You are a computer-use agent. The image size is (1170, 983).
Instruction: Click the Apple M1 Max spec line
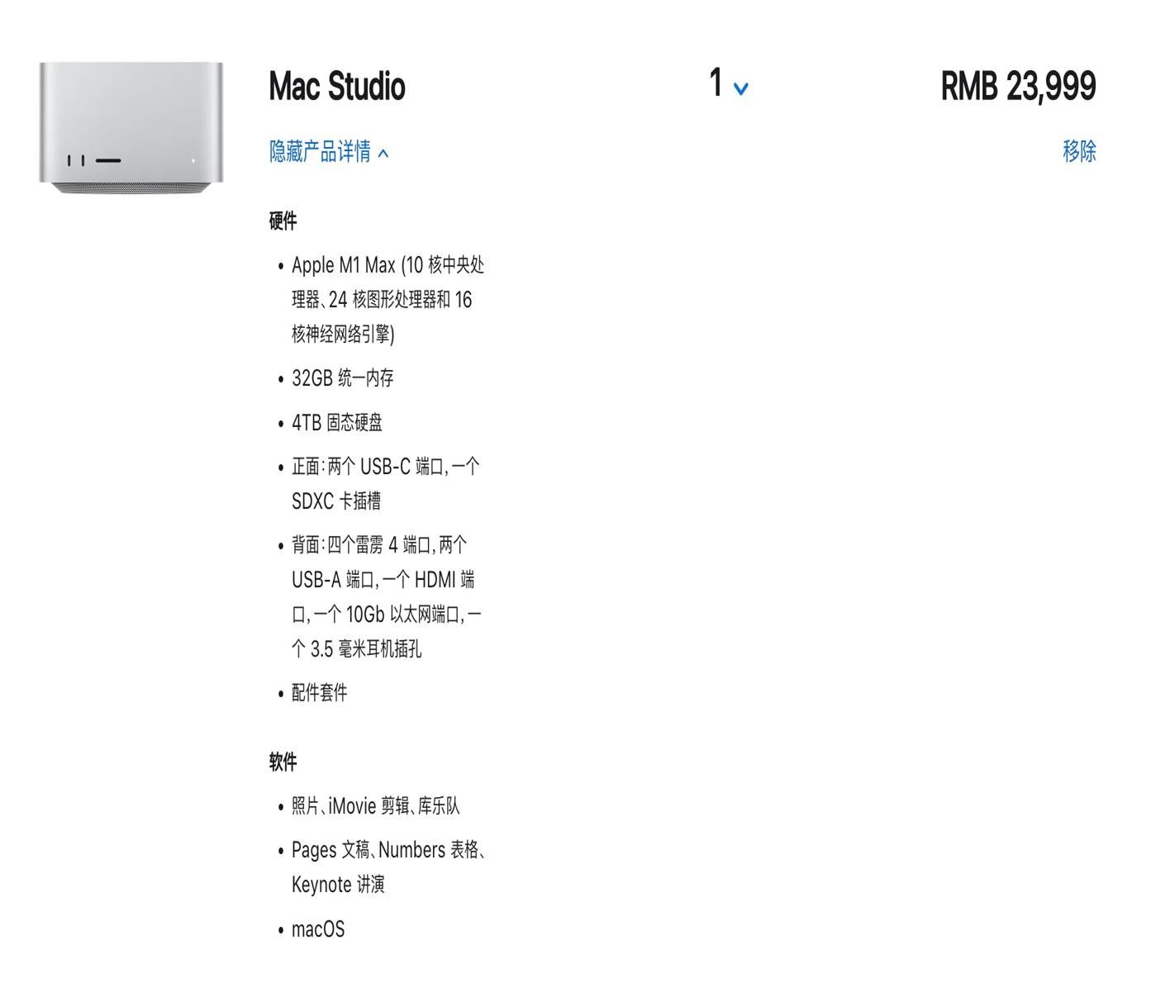[x=388, y=299]
